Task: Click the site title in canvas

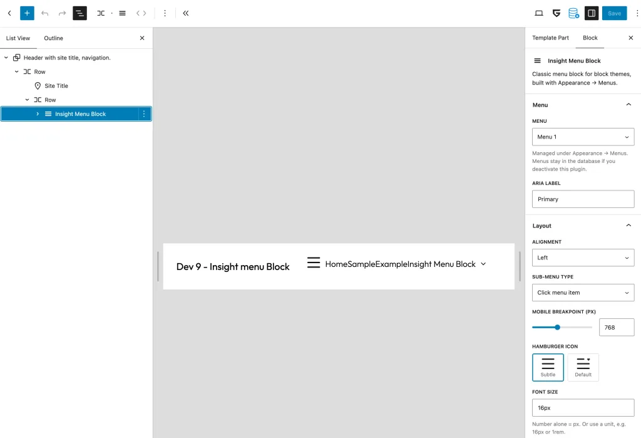Action: tap(233, 266)
